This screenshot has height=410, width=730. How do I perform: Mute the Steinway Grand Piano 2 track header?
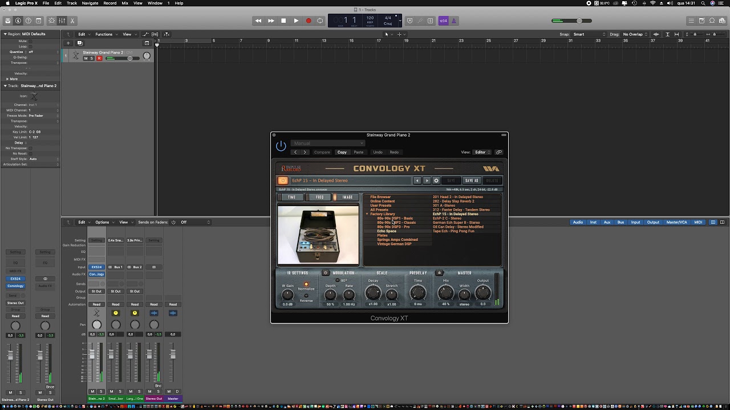coord(86,58)
